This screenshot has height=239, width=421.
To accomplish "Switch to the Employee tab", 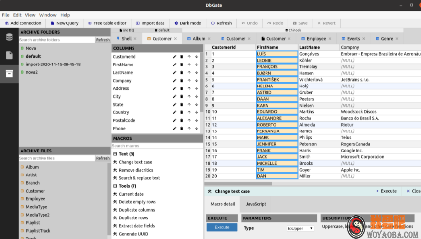I will pos(316,39).
